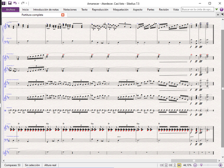Click the ribbon search field

197,10
